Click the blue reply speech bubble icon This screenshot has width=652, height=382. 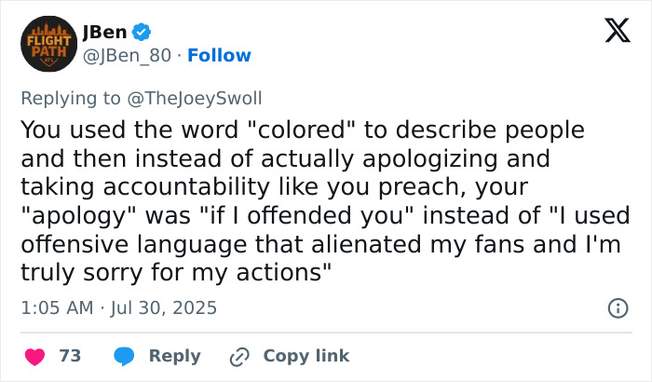(125, 356)
